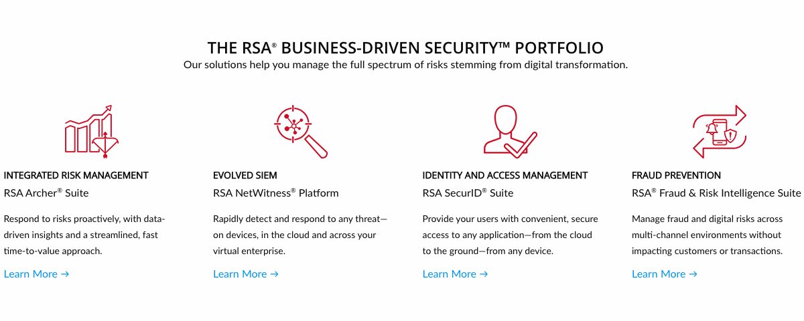Open Learn More under RSA SecurID Suite

tap(456, 274)
